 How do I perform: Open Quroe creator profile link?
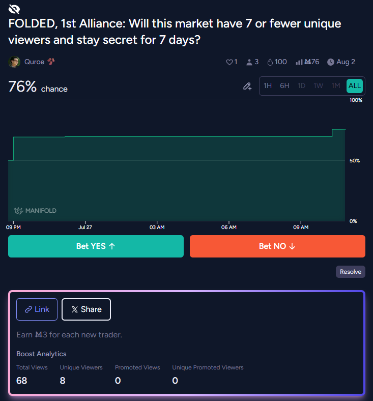34,62
